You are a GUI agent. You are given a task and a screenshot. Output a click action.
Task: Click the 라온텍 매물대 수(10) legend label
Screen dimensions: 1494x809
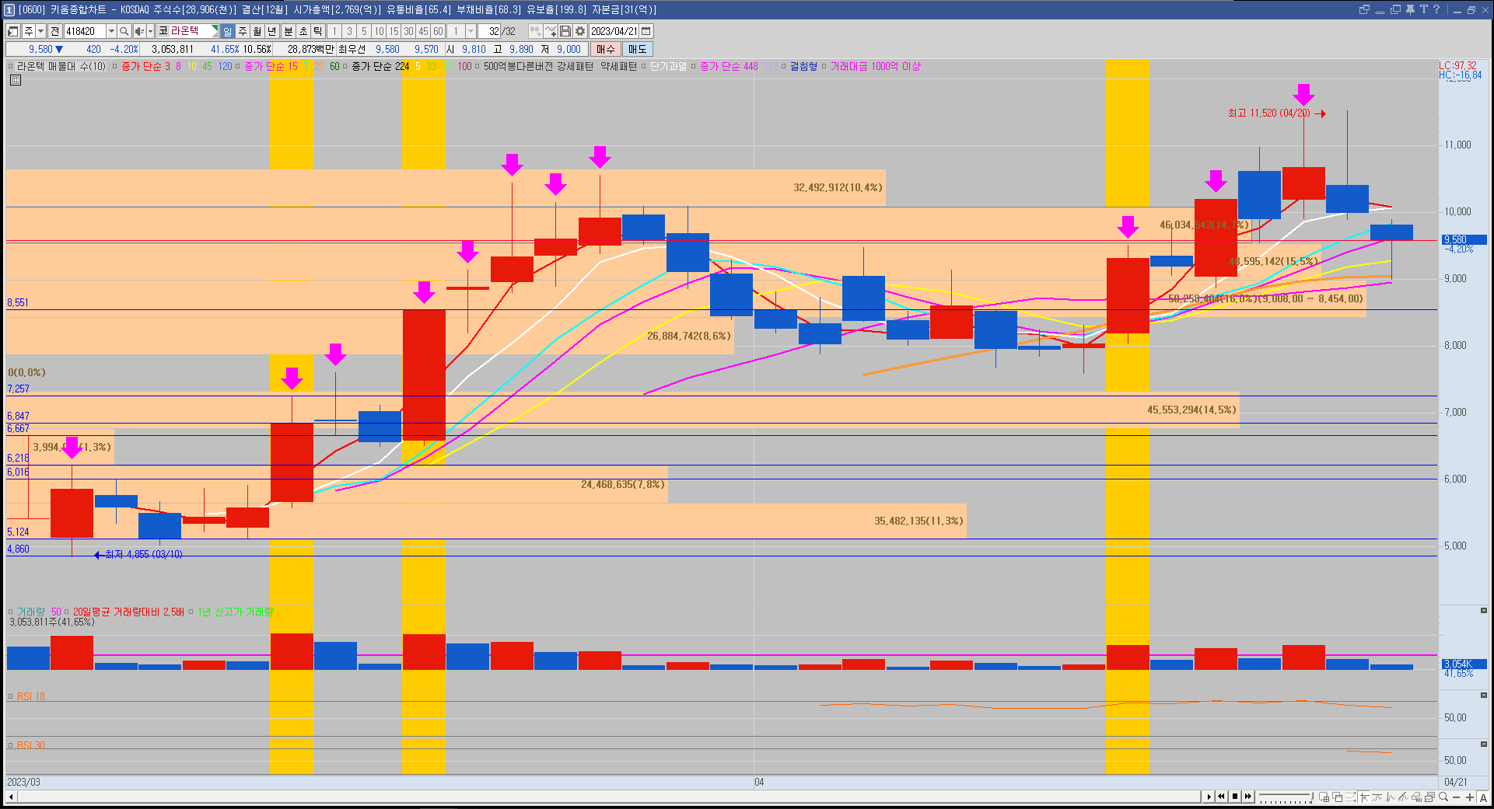[61, 67]
